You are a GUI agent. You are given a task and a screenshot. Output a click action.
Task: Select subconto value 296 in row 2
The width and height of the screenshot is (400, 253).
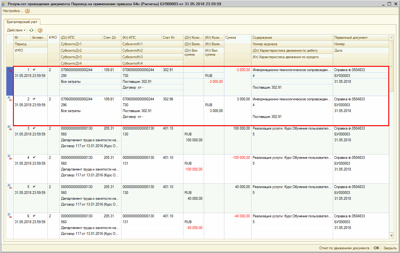pos(90,105)
